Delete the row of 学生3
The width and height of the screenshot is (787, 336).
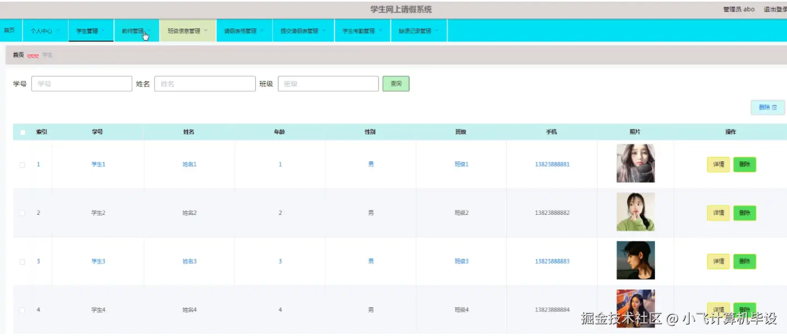click(745, 262)
